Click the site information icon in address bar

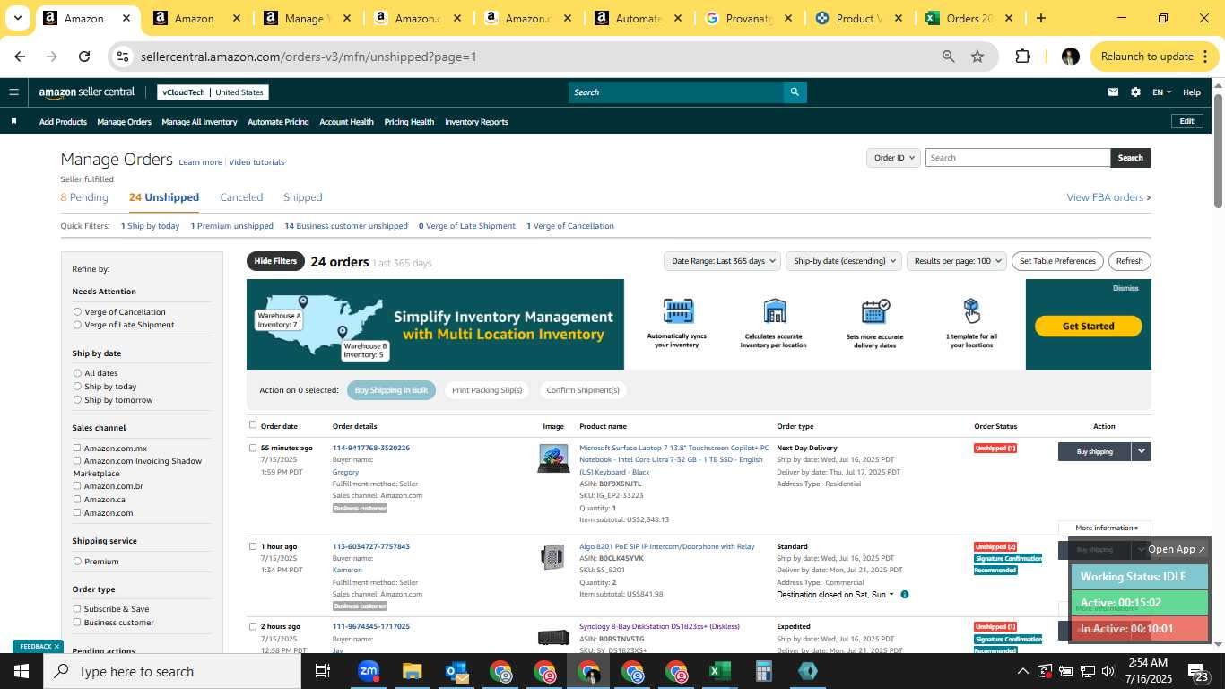click(x=123, y=57)
